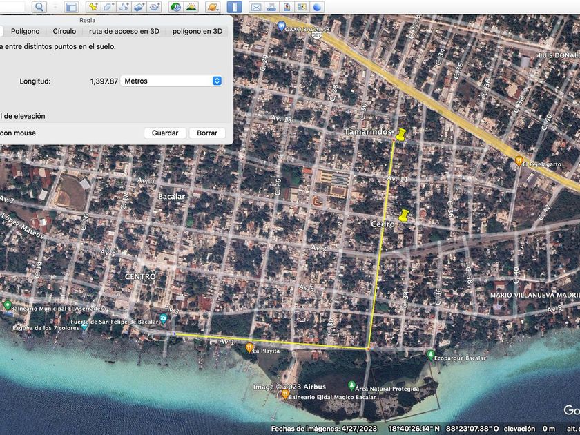Switch to the Círculo tab
The height and width of the screenshot is (435, 580).
click(x=64, y=31)
